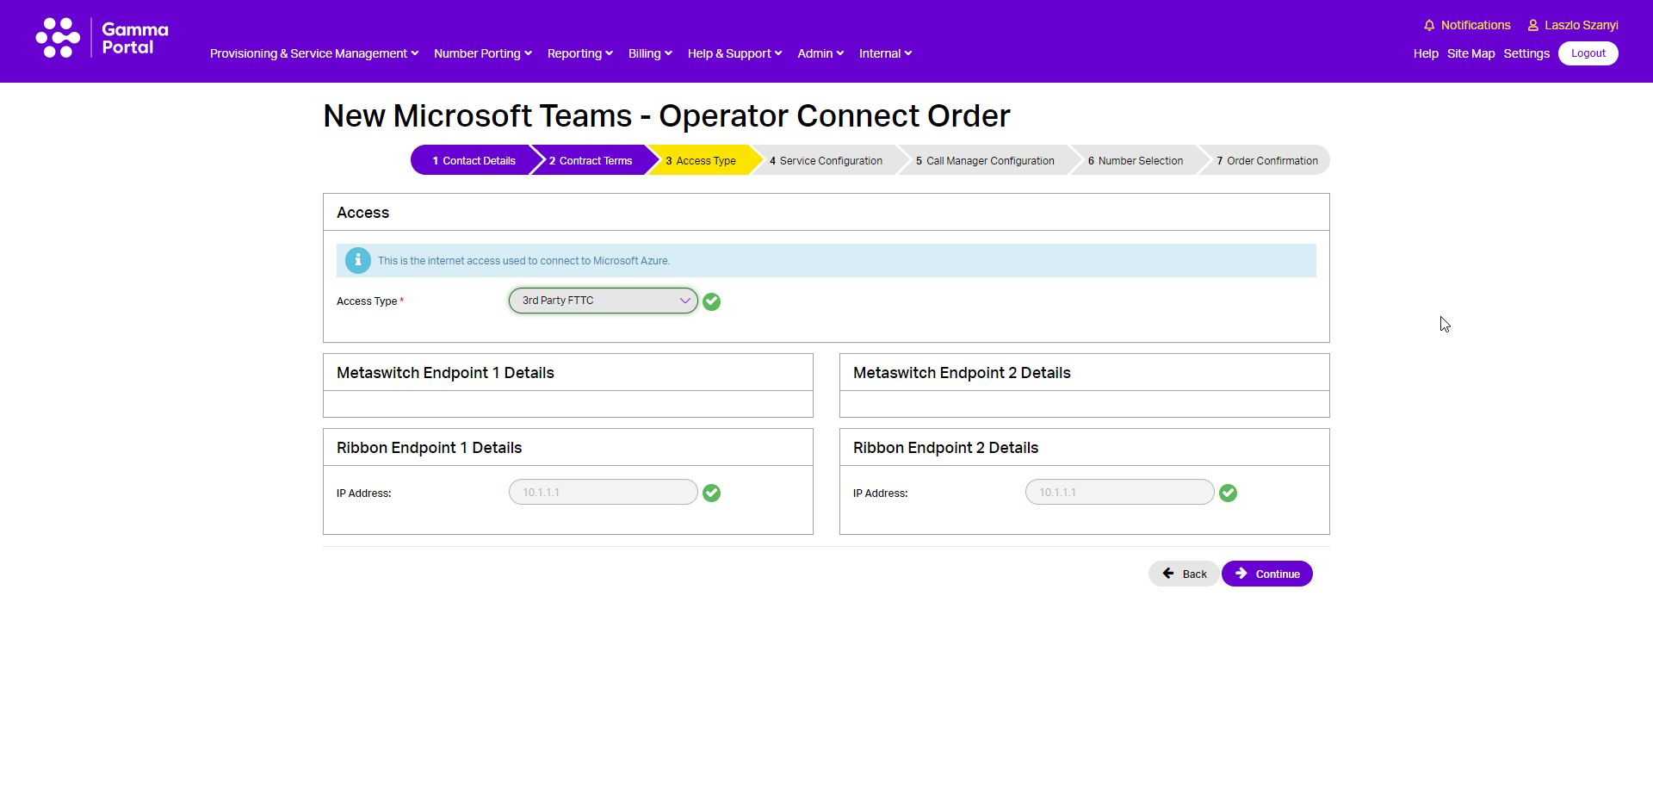Image resolution: width=1653 pixels, height=807 pixels.
Task: Click the Notifications link
Action: click(x=1476, y=25)
